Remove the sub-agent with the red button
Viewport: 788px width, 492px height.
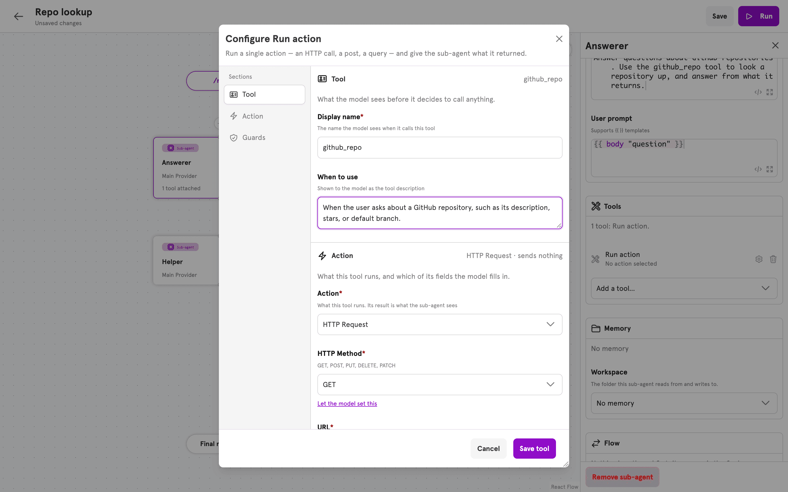(622, 477)
